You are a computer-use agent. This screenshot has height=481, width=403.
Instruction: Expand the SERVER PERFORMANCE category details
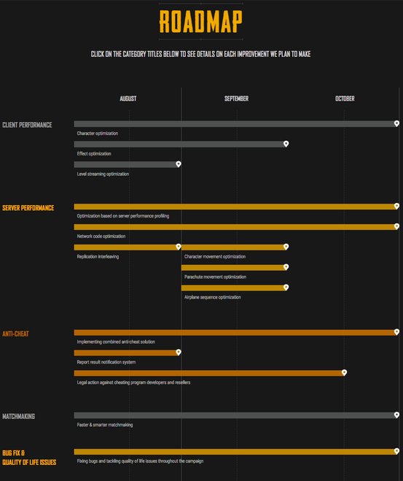click(x=28, y=208)
